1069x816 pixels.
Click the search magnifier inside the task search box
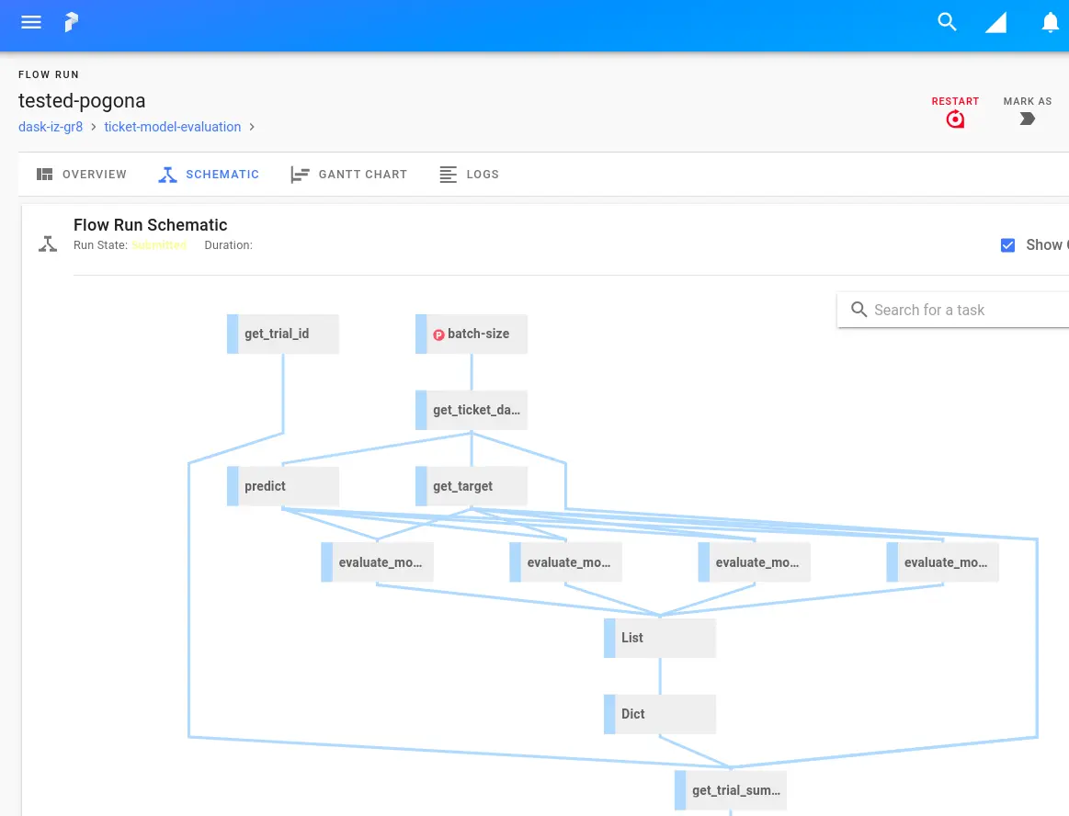click(x=859, y=310)
